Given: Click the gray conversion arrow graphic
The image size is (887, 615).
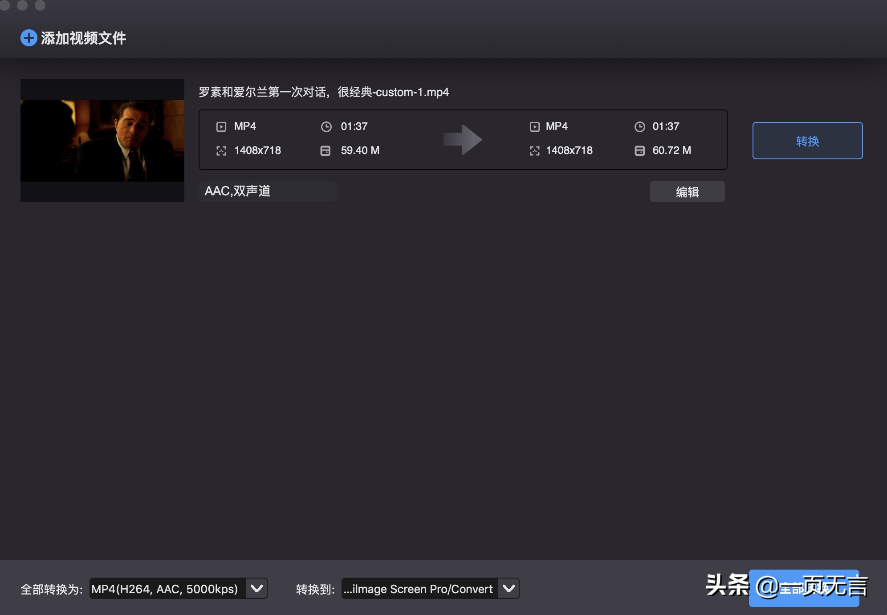Looking at the screenshot, I should tap(463, 139).
